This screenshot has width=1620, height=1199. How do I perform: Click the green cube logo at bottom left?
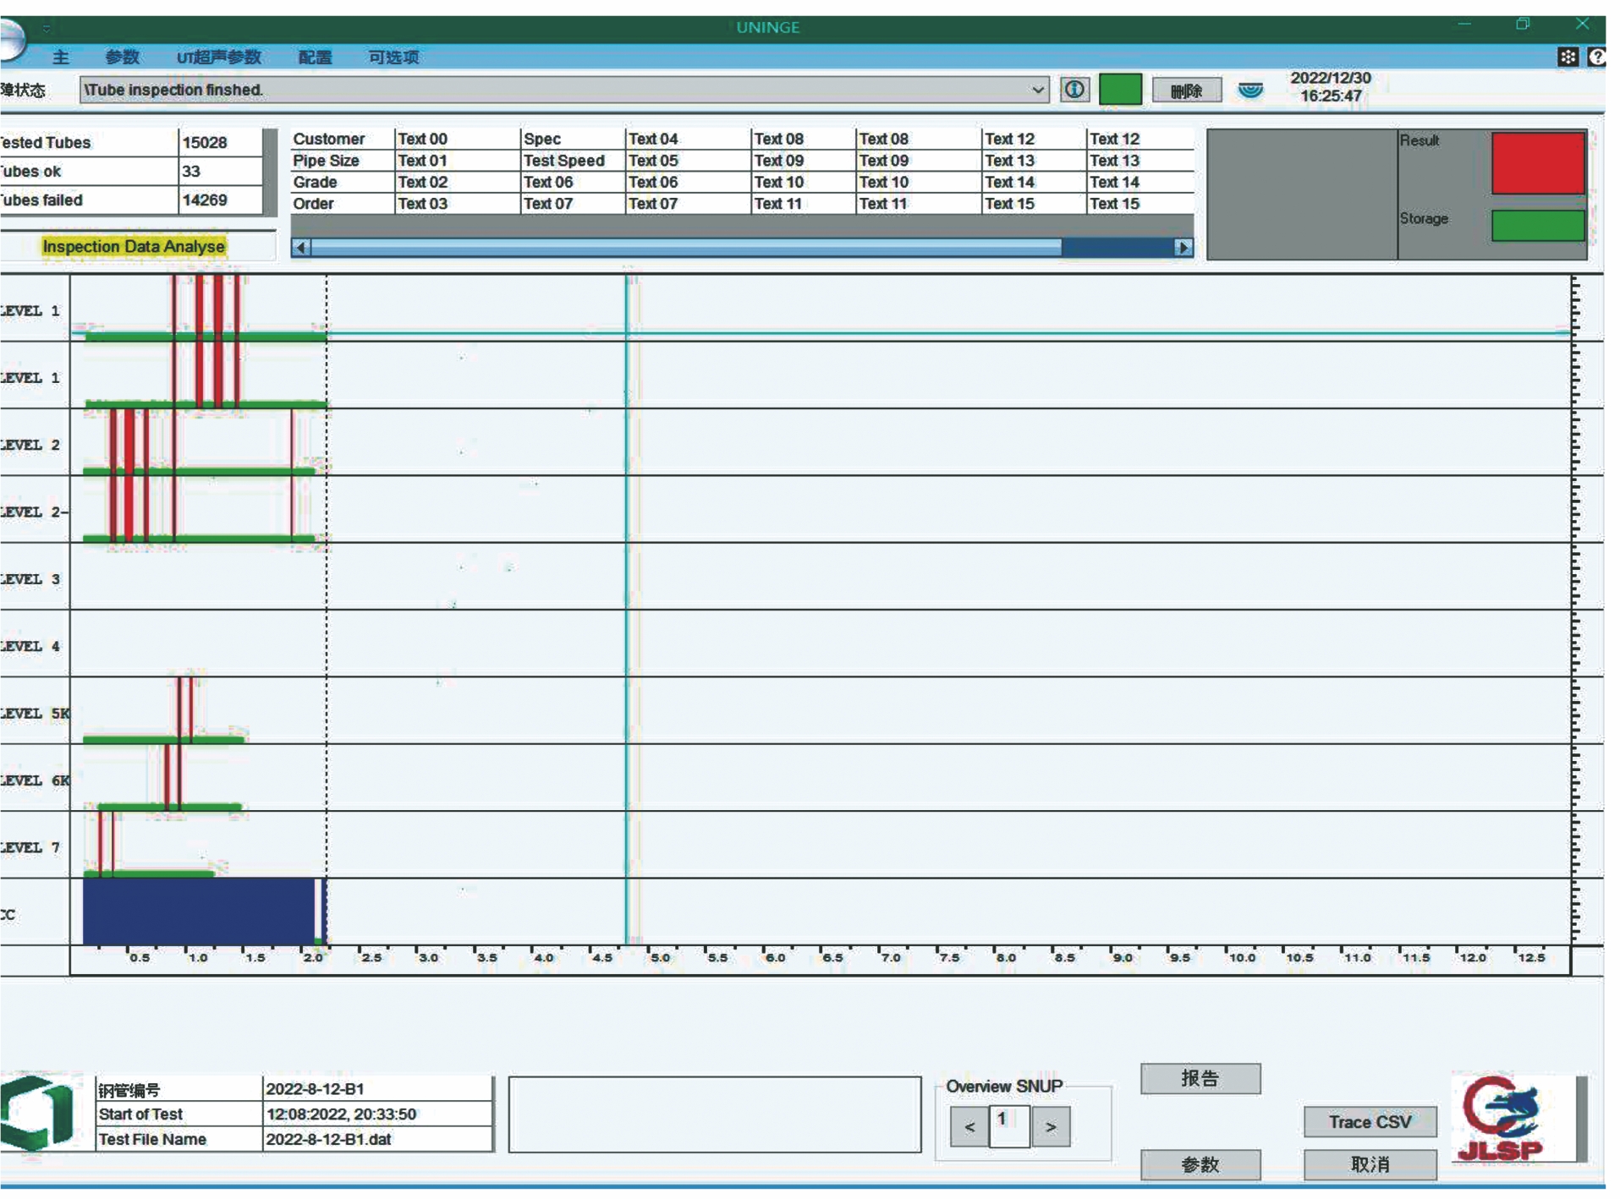pos(38,1111)
